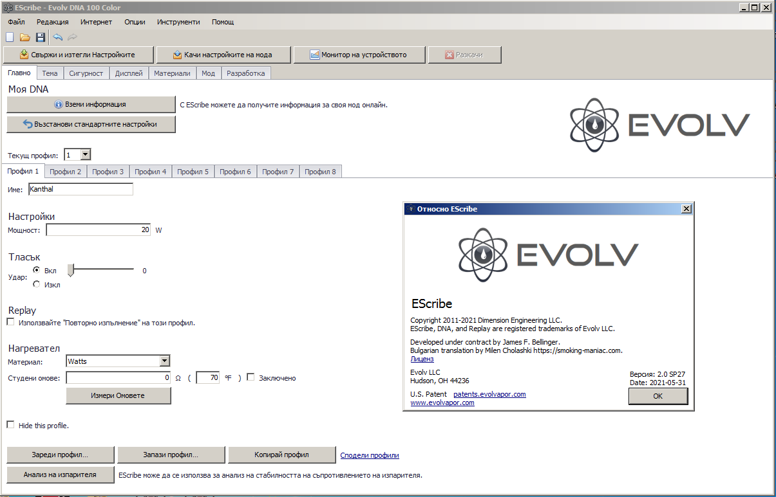Click OK in the About EScribe dialog
The image size is (776, 497).
[x=658, y=396]
